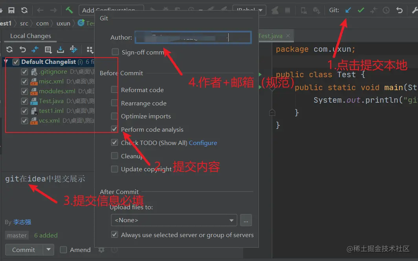The width and height of the screenshot is (418, 261).
Task: Click the Commit button
Action: [24, 250]
